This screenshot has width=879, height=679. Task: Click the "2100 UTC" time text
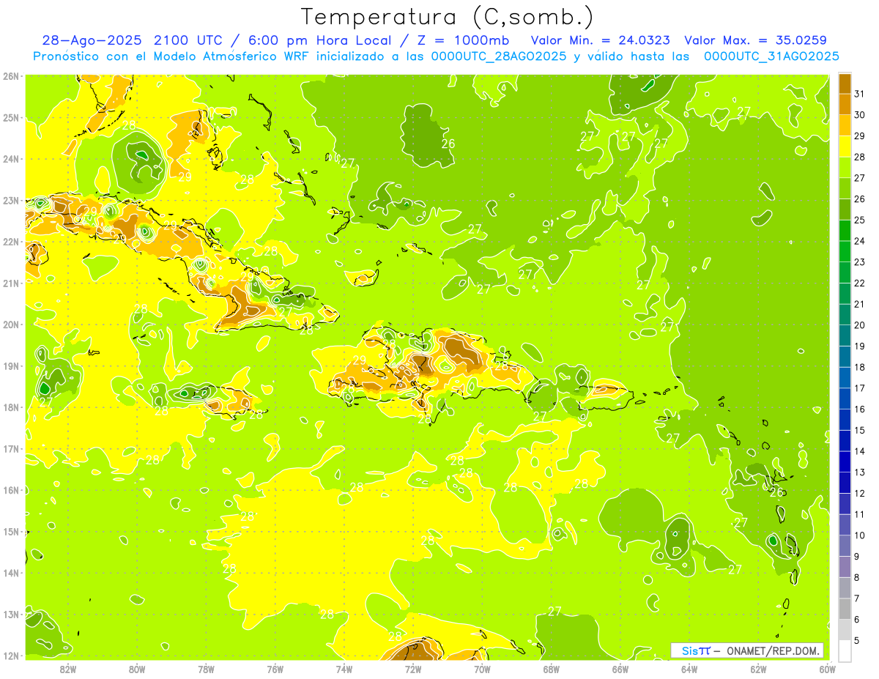click(x=190, y=41)
